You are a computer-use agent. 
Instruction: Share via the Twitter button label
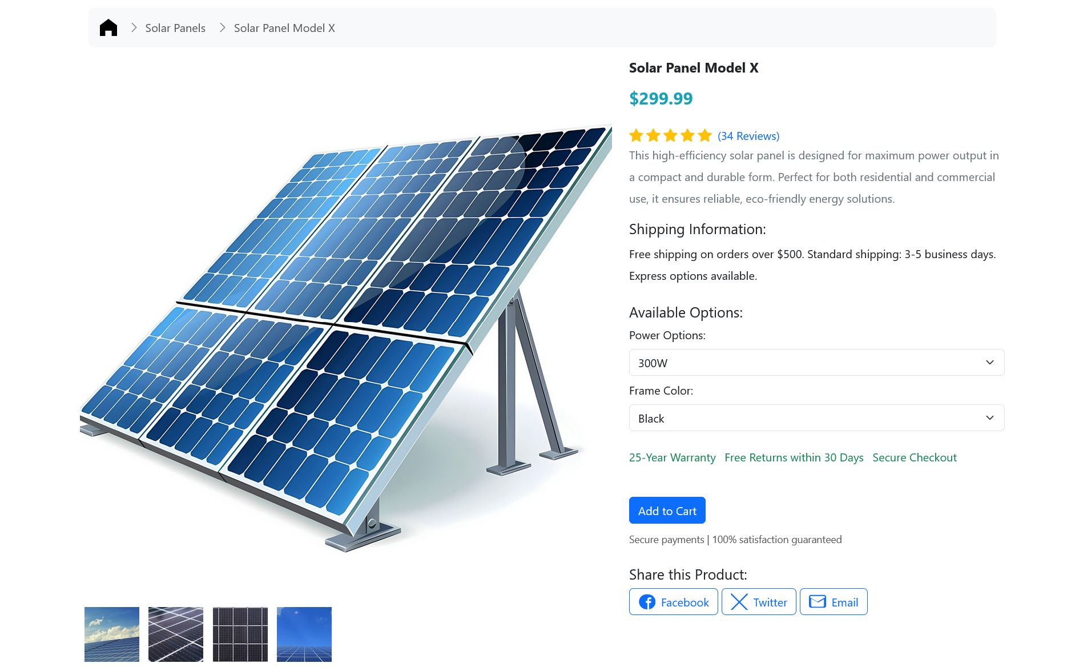770,602
